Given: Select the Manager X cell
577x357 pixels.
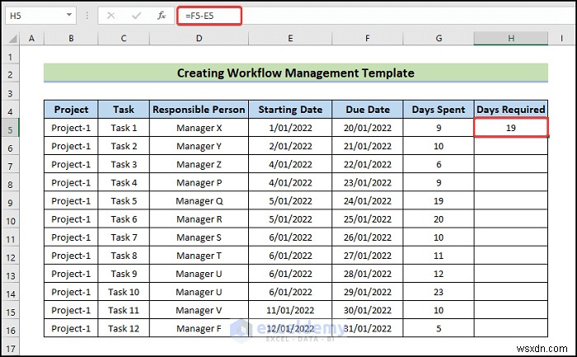Looking at the screenshot, I should [x=199, y=128].
